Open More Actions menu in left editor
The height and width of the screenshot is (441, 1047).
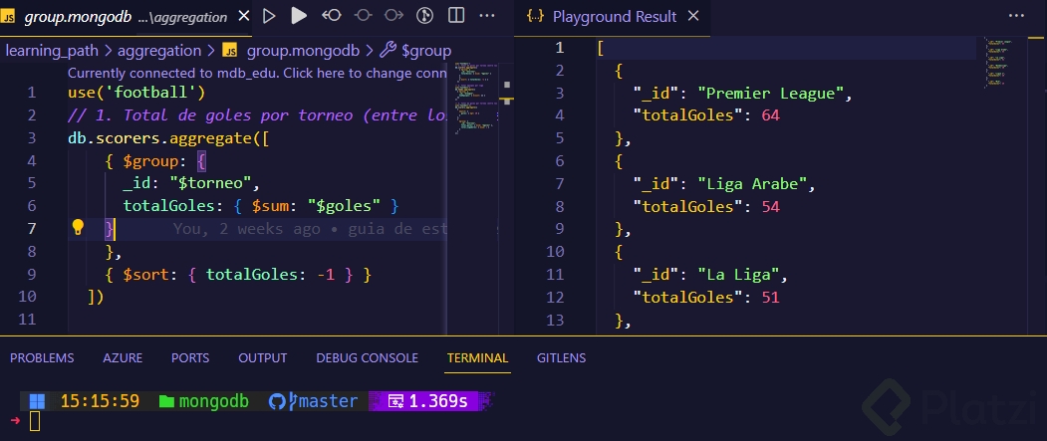click(488, 15)
